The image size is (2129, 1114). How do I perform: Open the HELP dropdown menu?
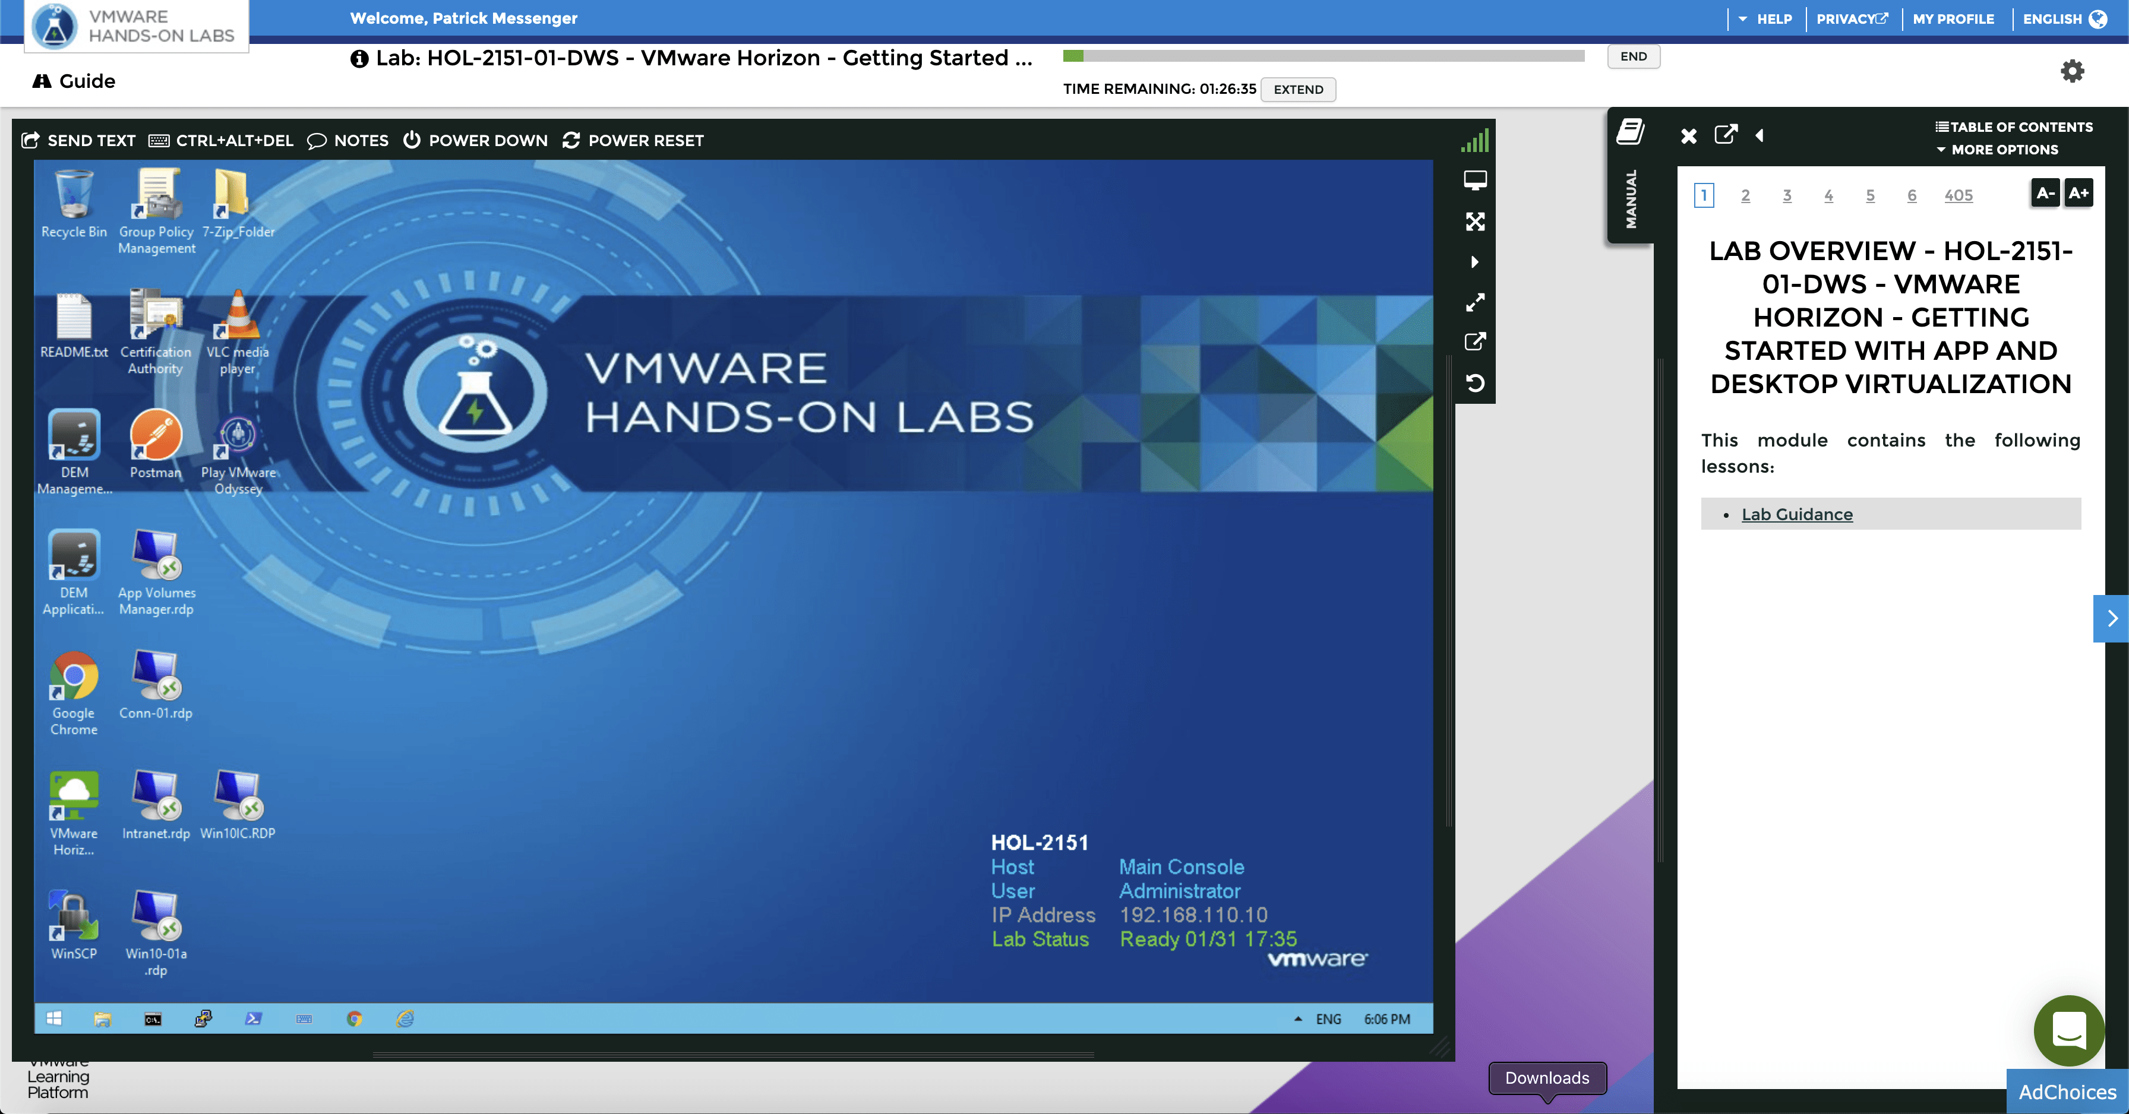pos(1765,19)
